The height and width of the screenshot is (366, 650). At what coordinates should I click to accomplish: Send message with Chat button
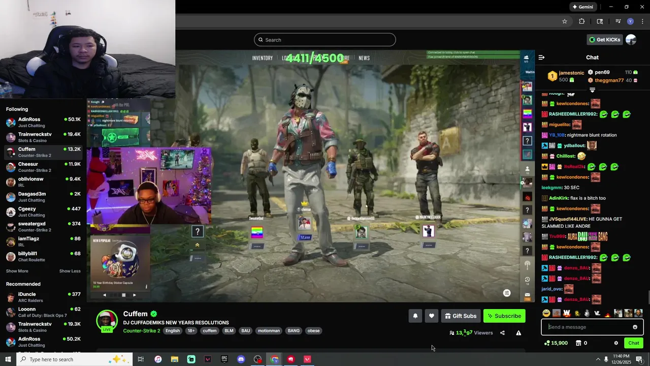(x=633, y=343)
